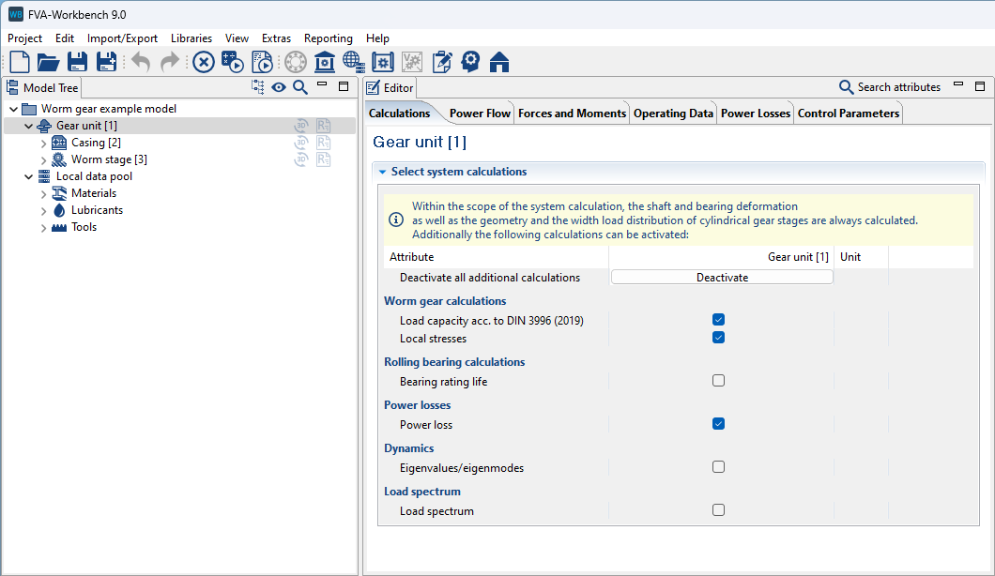Toggle the eye icon in Model Tree header

pyautogui.click(x=279, y=87)
